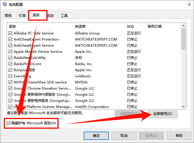
Task: Click the Intel(R) Corporation manufacturer cell
Action: point(92,107)
